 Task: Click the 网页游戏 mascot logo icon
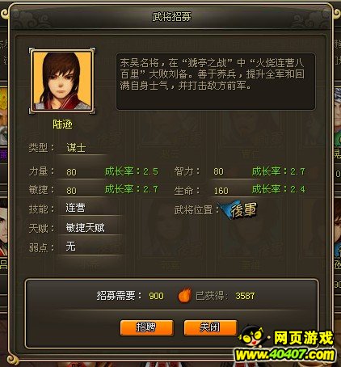pyautogui.click(x=255, y=336)
